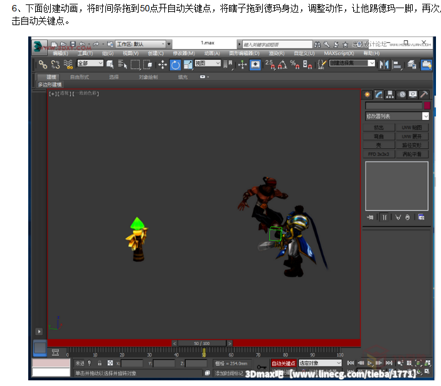Switch to the Utilities hammer tab
Viewport: 441px width, 386px height.
click(x=424, y=94)
